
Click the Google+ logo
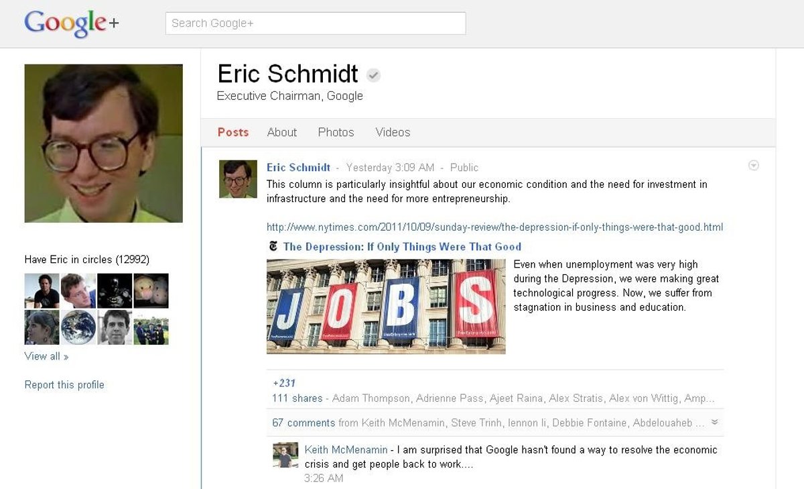(72, 23)
